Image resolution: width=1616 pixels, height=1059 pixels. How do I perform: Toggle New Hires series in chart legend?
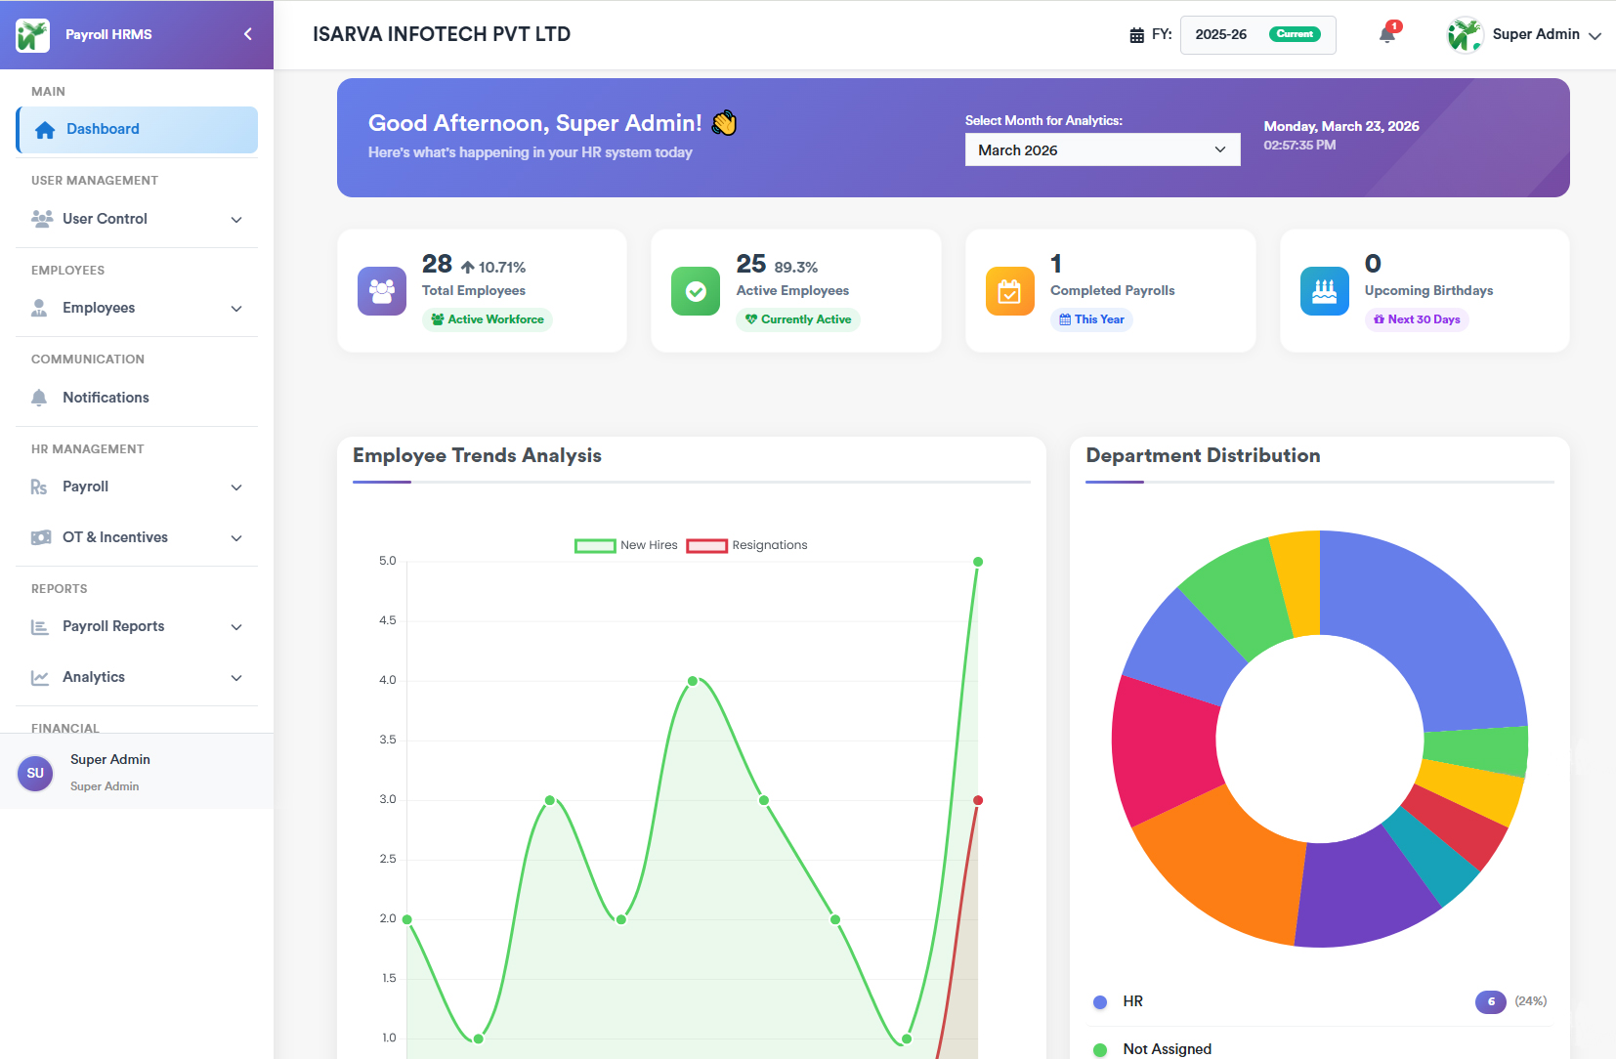coord(626,545)
